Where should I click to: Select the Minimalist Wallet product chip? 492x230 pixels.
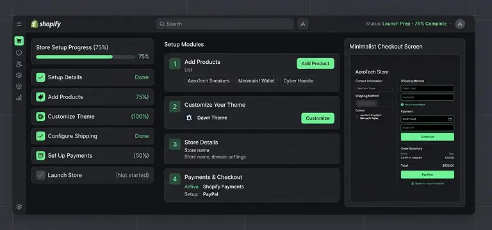[x=256, y=80]
